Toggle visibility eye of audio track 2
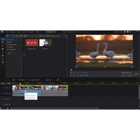This screenshot has height=140, width=140. pyautogui.click(x=7, y=105)
